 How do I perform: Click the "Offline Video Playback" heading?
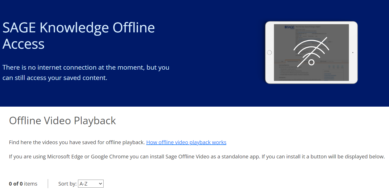tap(63, 121)
